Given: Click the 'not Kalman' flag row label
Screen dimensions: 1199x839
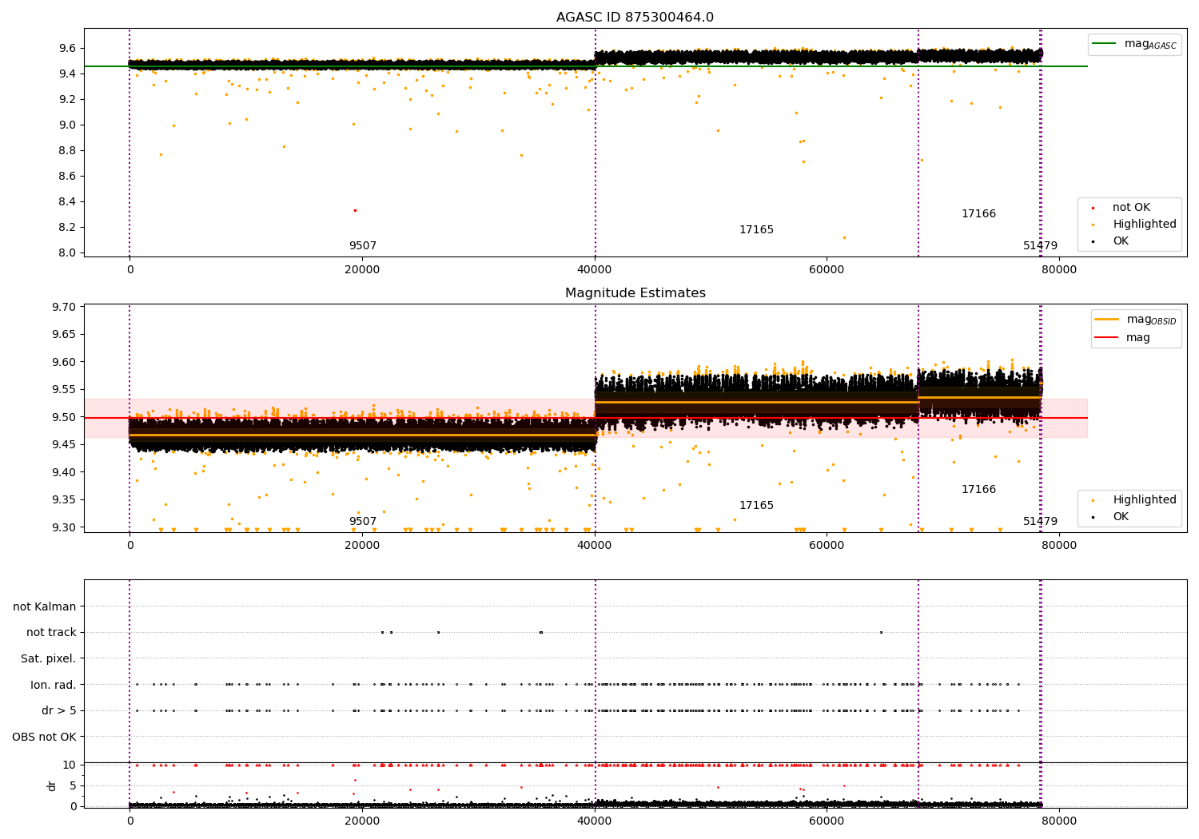Looking at the screenshot, I should click(x=45, y=607).
